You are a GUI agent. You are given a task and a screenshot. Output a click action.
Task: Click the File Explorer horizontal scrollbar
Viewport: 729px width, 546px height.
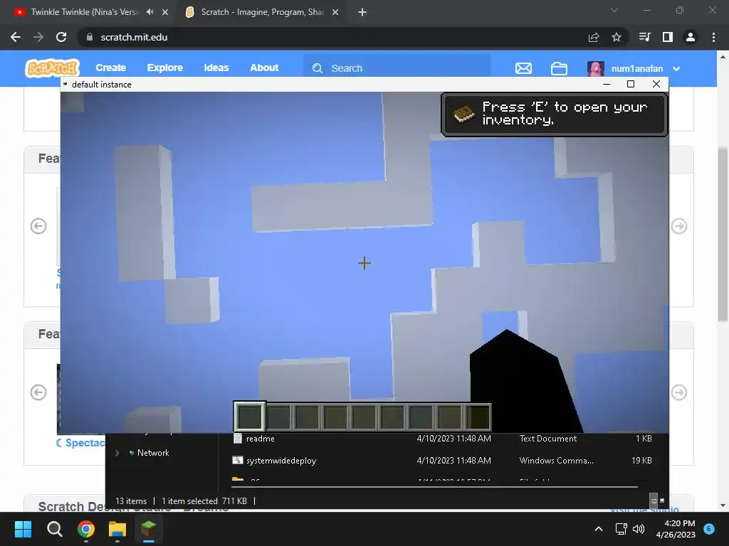[434, 487]
